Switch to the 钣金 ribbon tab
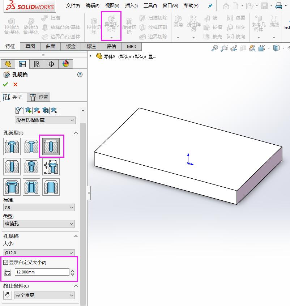Image resolution: width=290 pixels, height=306 pixels. coord(71,46)
